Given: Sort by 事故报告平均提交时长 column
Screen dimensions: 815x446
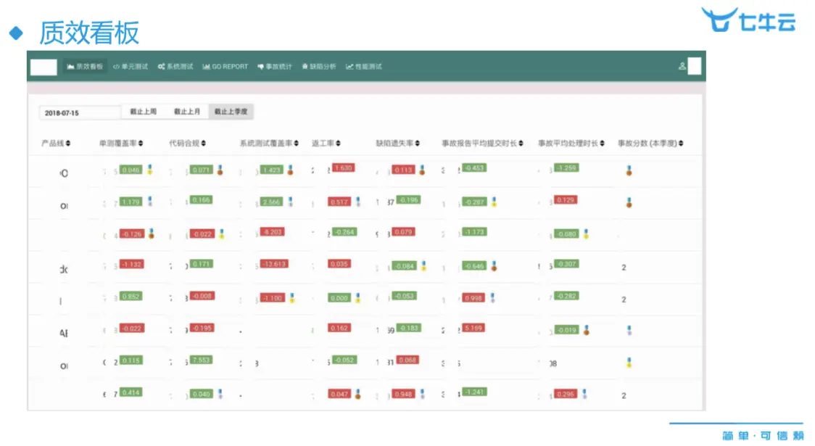Looking at the screenshot, I should point(482,143).
